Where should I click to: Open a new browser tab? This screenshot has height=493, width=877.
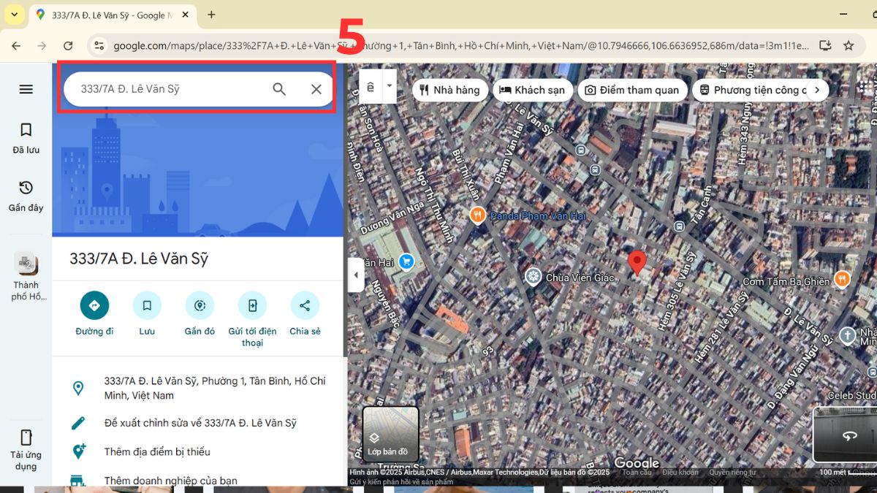pos(211,15)
